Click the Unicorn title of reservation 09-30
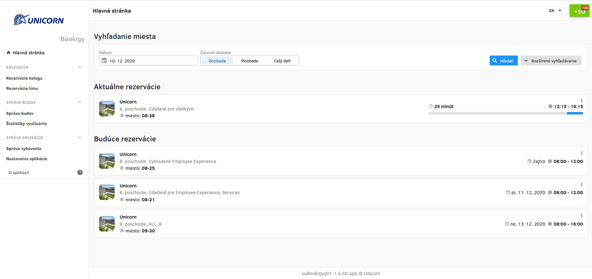Screen dimensions: 592x279 (128, 217)
